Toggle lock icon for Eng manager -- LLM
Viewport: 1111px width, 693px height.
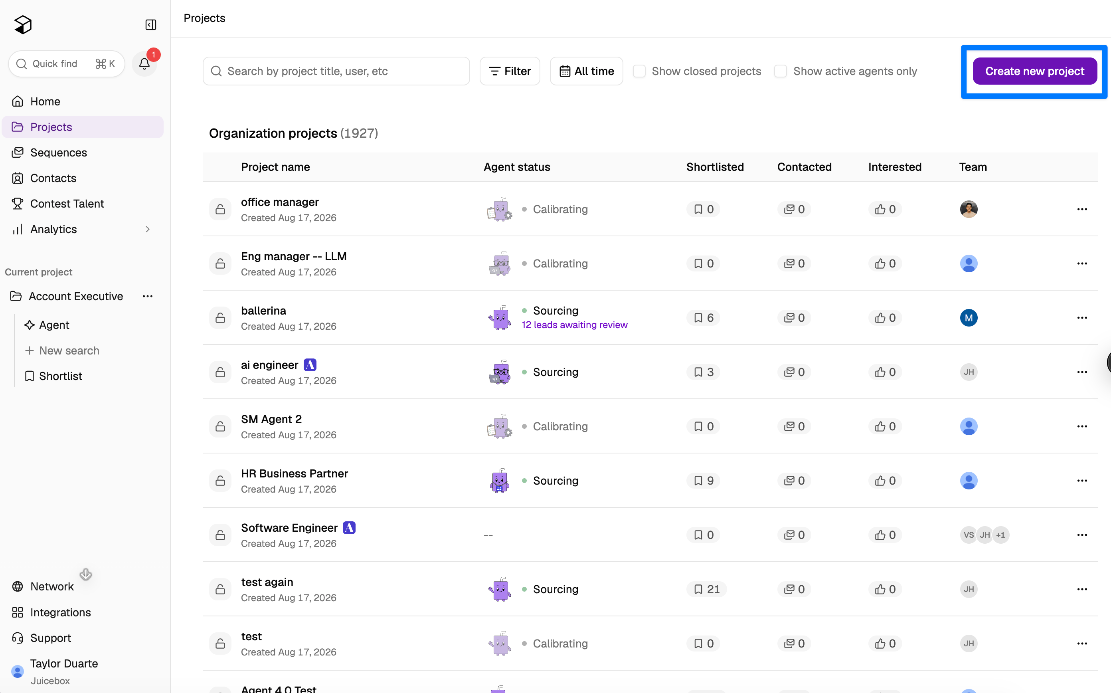coord(220,263)
